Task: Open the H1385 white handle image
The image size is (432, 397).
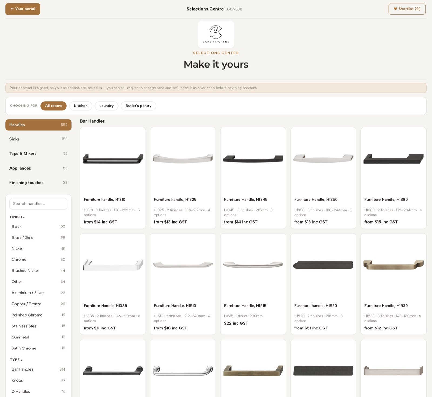Action: [x=113, y=265]
